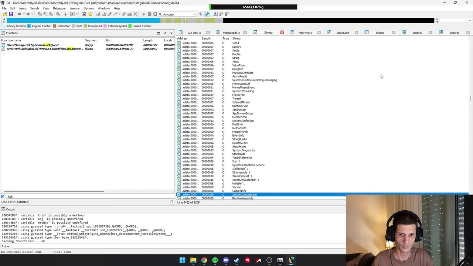
Task: Close the Hex View-1 tab
Action: [319, 33]
